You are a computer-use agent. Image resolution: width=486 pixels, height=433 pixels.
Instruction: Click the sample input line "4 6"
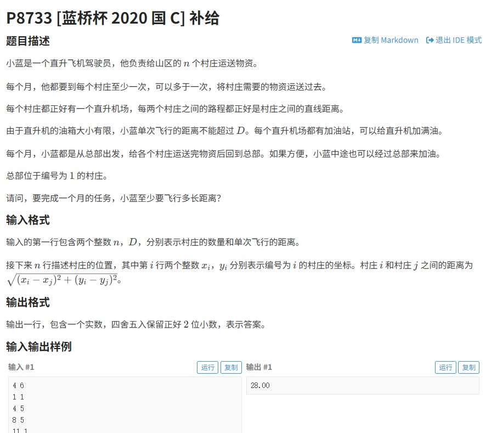(x=18, y=386)
